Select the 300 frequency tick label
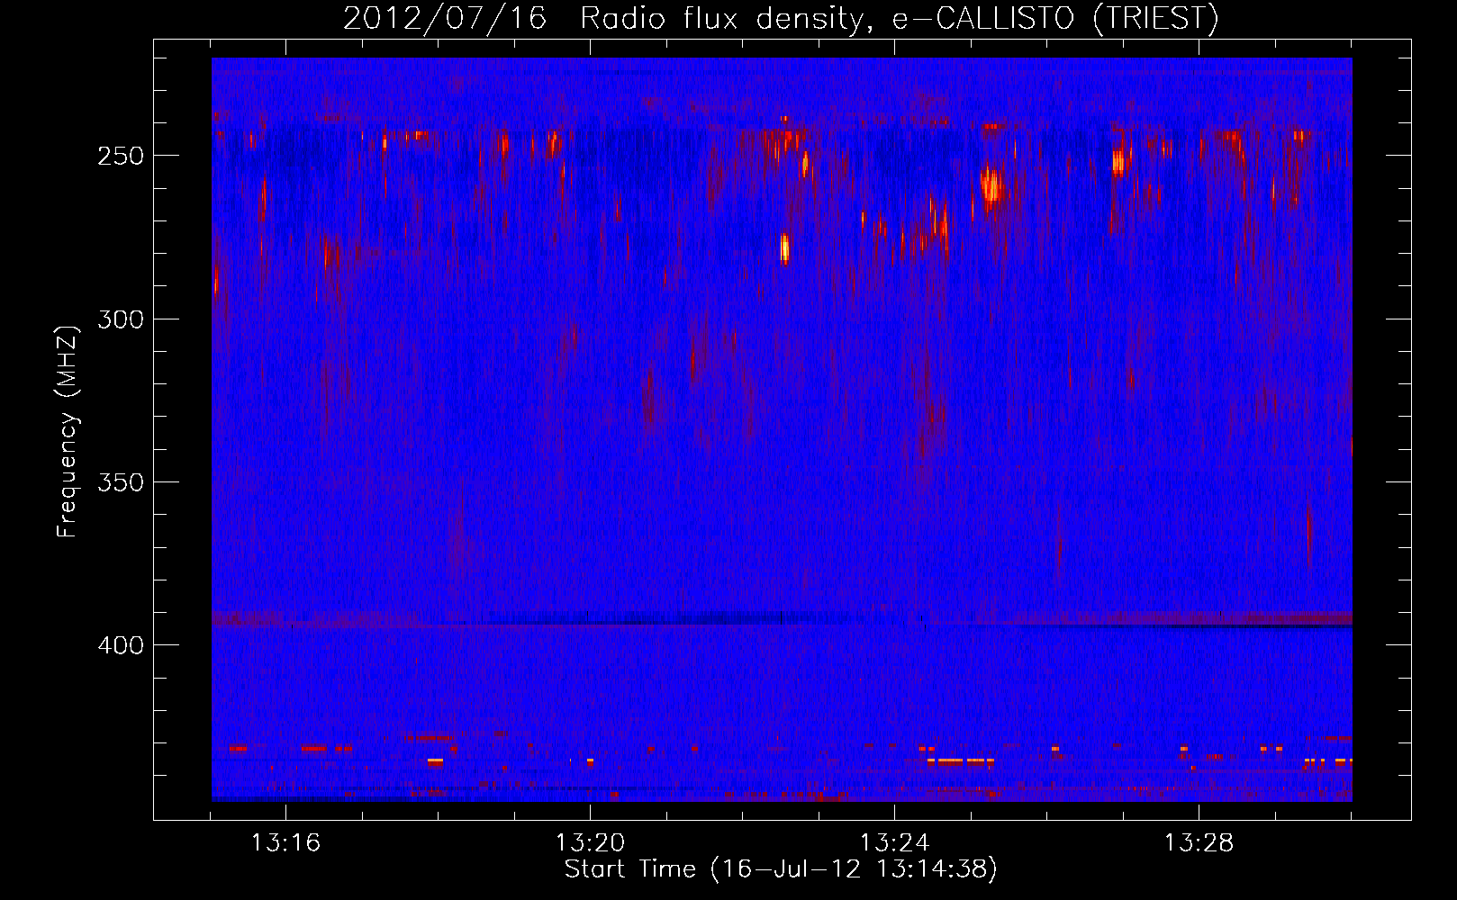This screenshot has height=900, width=1457. [x=121, y=319]
